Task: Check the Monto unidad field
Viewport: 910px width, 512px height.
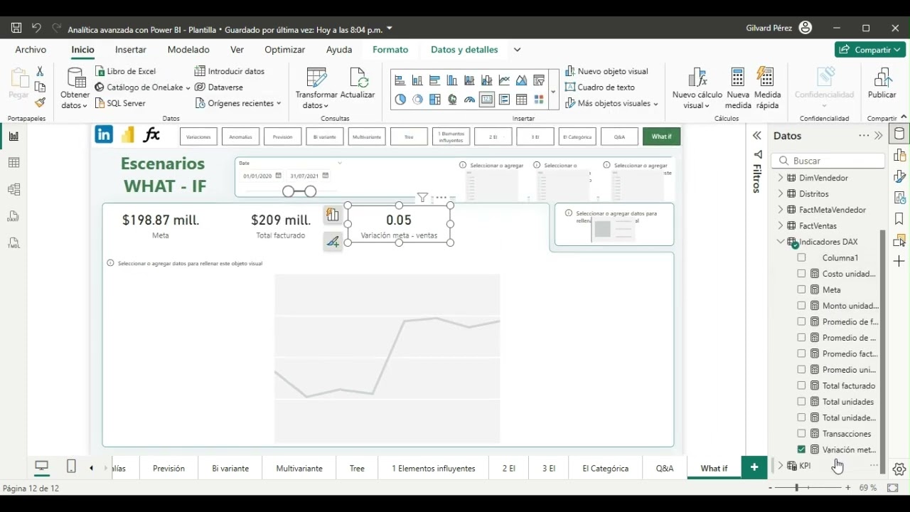Action: pos(802,306)
